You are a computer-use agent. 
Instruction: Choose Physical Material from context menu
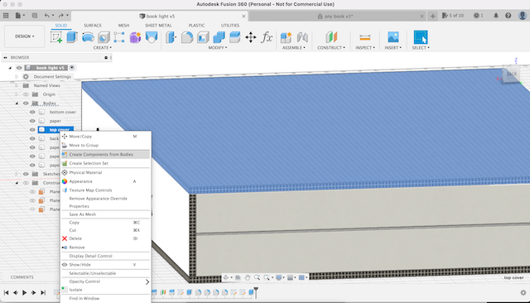[105, 172]
